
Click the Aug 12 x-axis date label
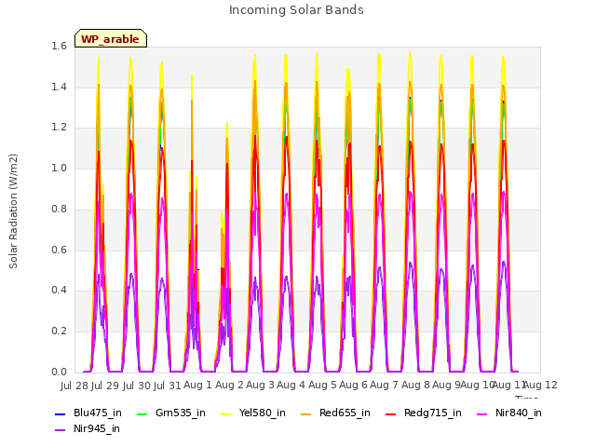540,385
